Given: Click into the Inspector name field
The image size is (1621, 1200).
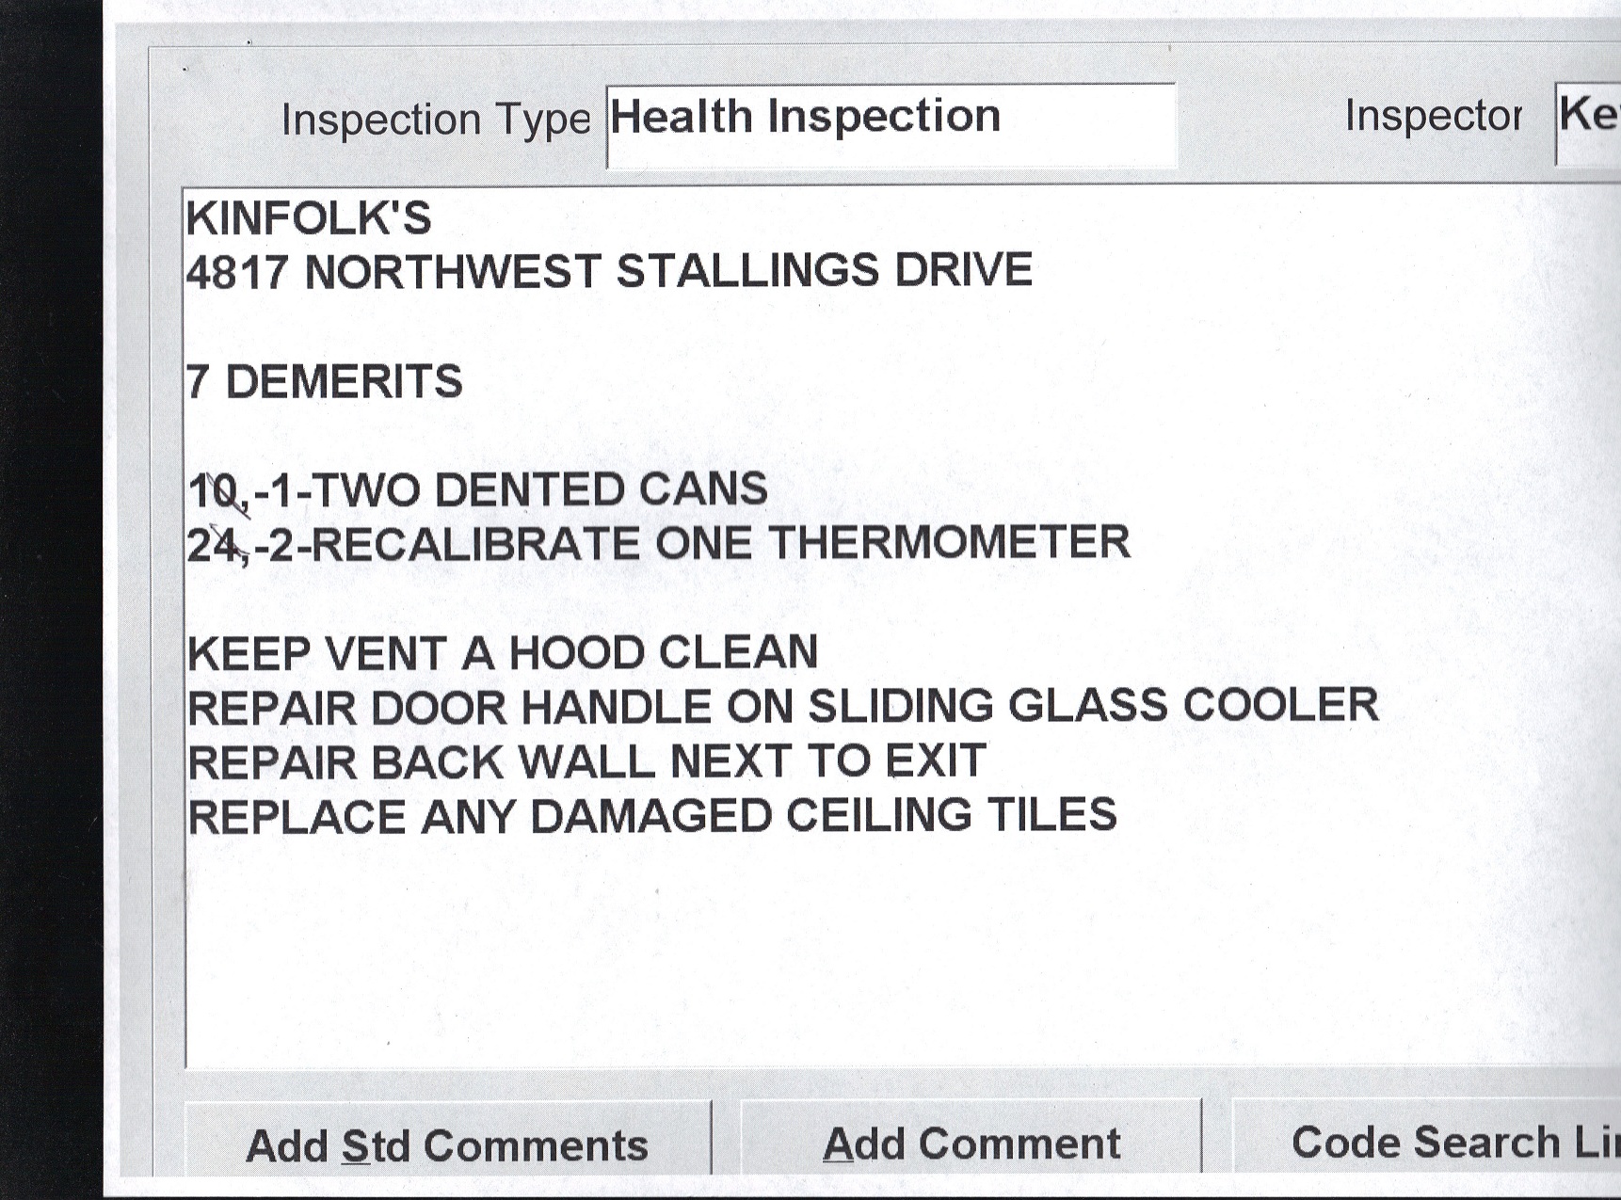Looking at the screenshot, I should tap(1589, 120).
